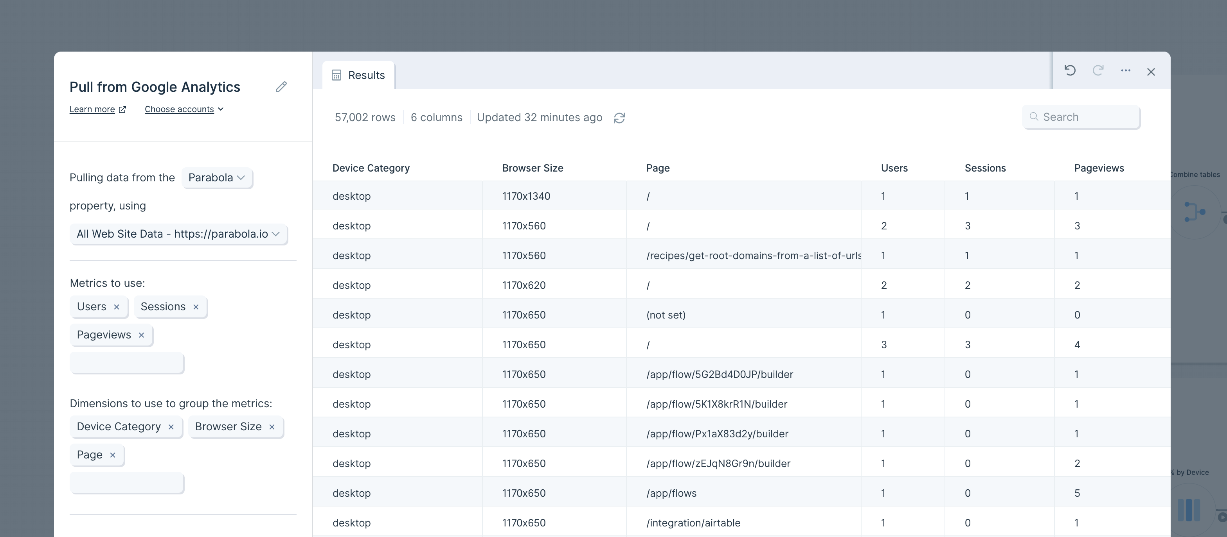1227x537 pixels.
Task: Remove the Pageviews metric tag
Action: pyautogui.click(x=142, y=335)
